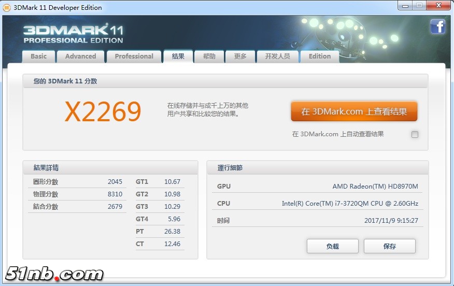Screen dimensions: 454x286
Task: Select the 圖形分數 value 2045
Action: (x=115, y=182)
